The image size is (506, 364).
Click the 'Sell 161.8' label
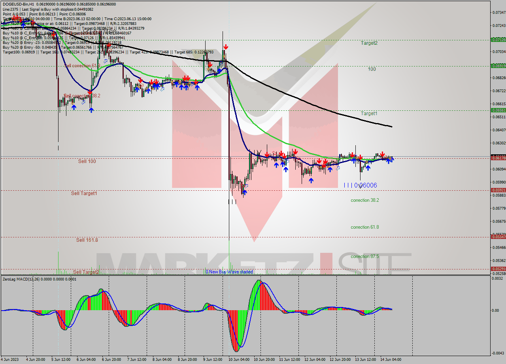[87, 240]
